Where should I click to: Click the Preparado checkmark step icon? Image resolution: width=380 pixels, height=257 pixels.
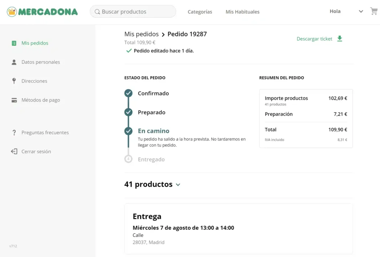click(128, 112)
